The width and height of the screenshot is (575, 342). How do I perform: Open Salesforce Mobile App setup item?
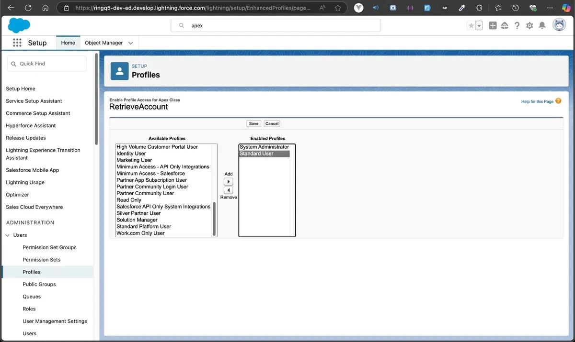tap(33, 170)
